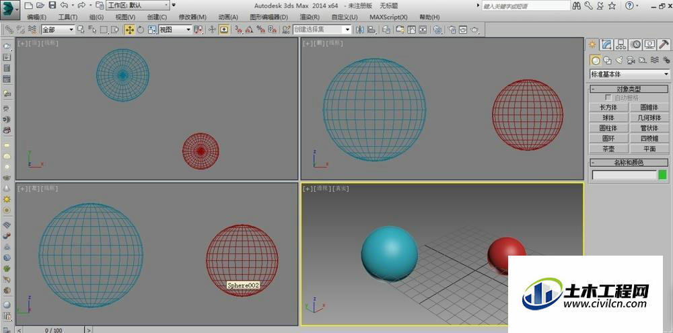Click the Align tool icon
Viewport: 673px width, 333px height.
coord(371,30)
